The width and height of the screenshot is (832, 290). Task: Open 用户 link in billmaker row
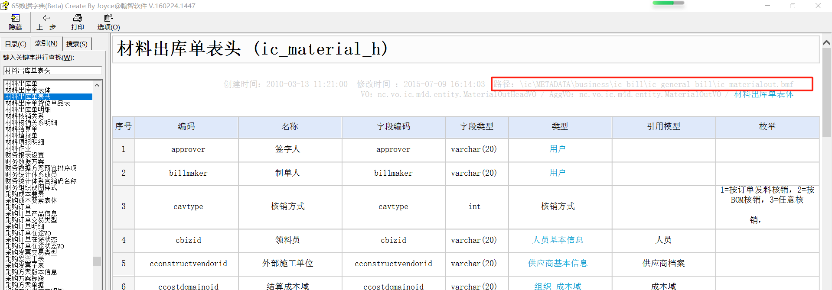[x=558, y=173]
